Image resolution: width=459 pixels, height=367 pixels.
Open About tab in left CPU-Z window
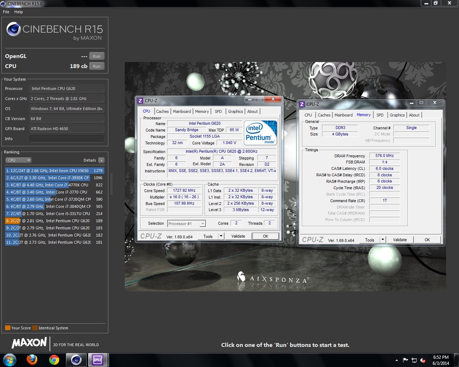pyautogui.click(x=252, y=111)
